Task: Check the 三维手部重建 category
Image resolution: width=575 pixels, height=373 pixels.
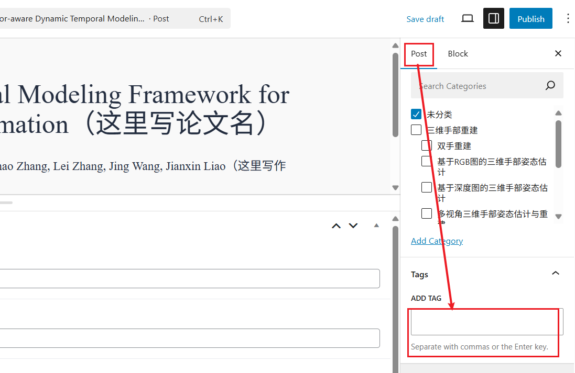Action: 416,130
